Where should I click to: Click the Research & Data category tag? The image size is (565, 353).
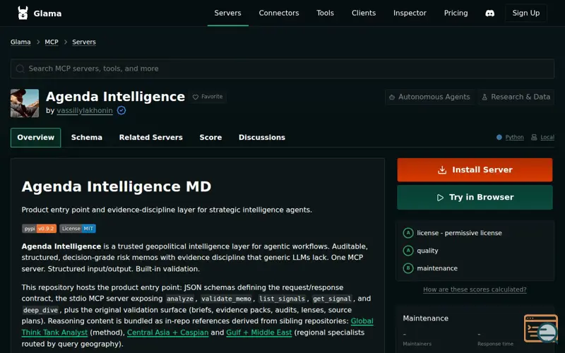(516, 97)
